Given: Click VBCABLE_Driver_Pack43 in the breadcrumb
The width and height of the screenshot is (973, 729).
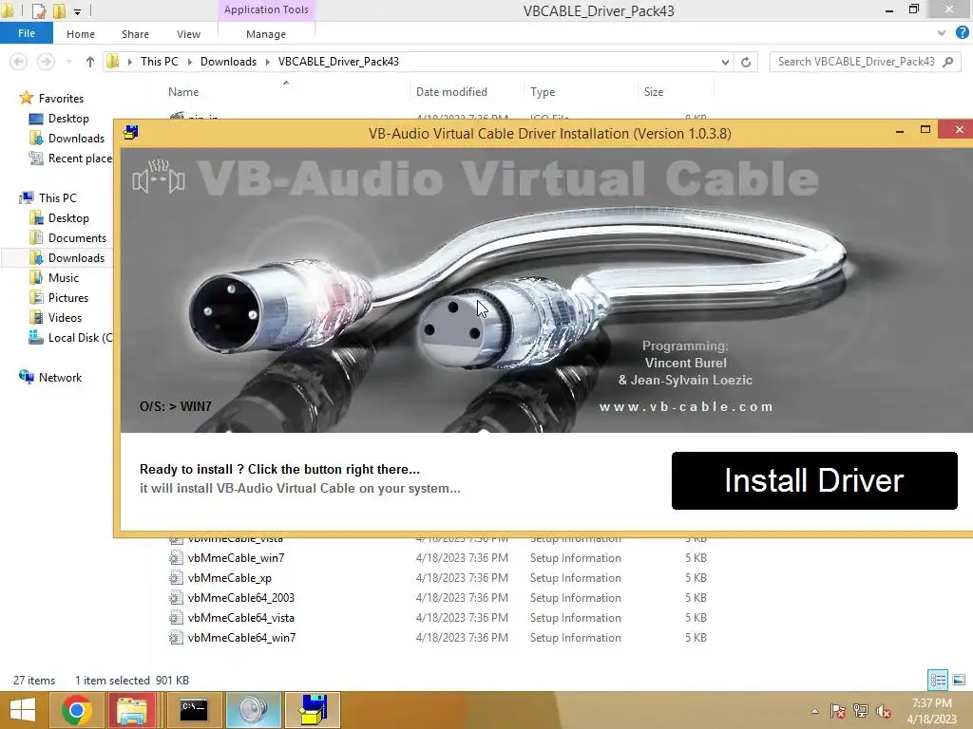Looking at the screenshot, I should click(338, 62).
